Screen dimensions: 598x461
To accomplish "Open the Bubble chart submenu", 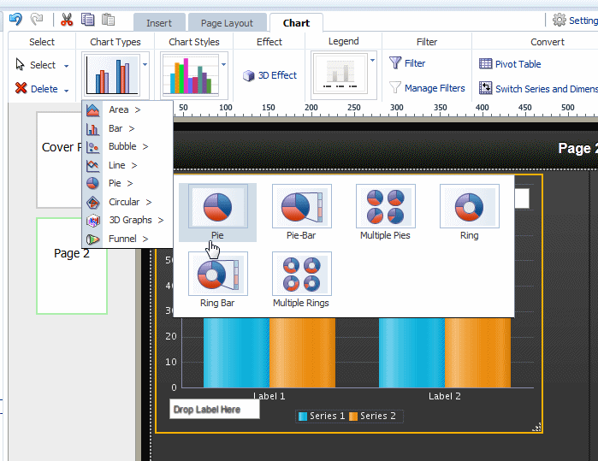I will (127, 146).
